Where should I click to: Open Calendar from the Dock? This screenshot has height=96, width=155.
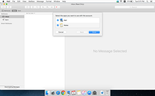point(74,93)
